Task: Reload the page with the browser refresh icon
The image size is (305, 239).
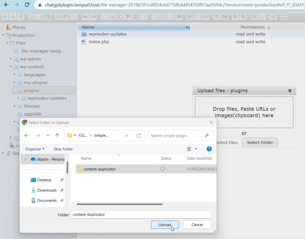Action: pyautogui.click(x=28, y=5)
